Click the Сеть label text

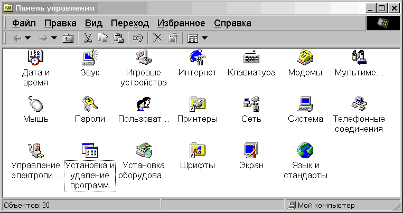tap(251, 119)
